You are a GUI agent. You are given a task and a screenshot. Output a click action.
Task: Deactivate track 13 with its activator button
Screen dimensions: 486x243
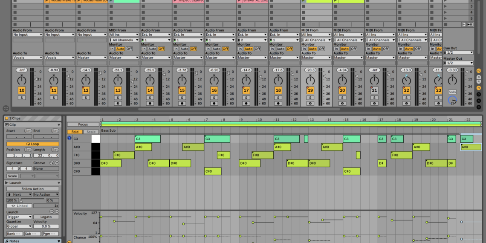point(118,90)
